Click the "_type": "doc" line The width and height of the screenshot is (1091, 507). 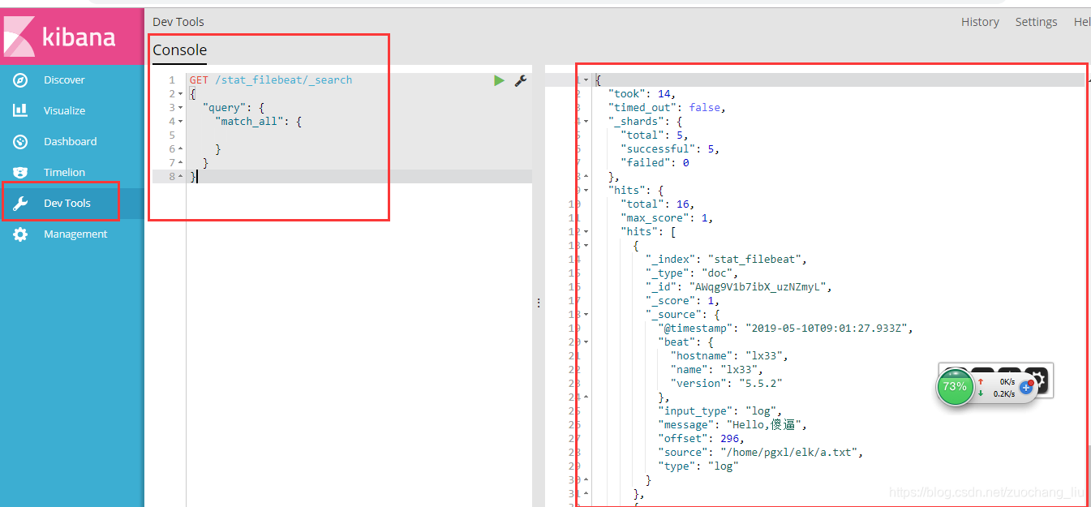click(692, 273)
